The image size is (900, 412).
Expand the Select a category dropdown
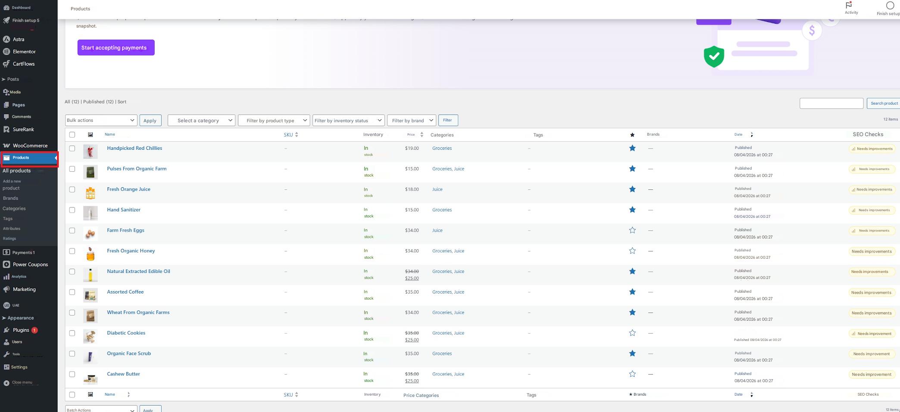(x=201, y=121)
